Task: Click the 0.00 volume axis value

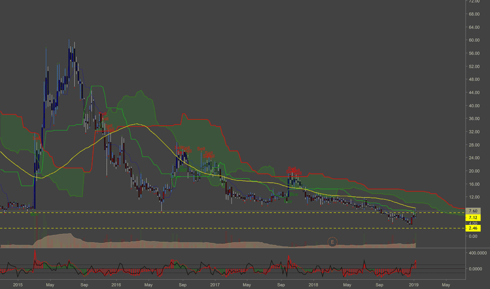Action: coord(473,236)
